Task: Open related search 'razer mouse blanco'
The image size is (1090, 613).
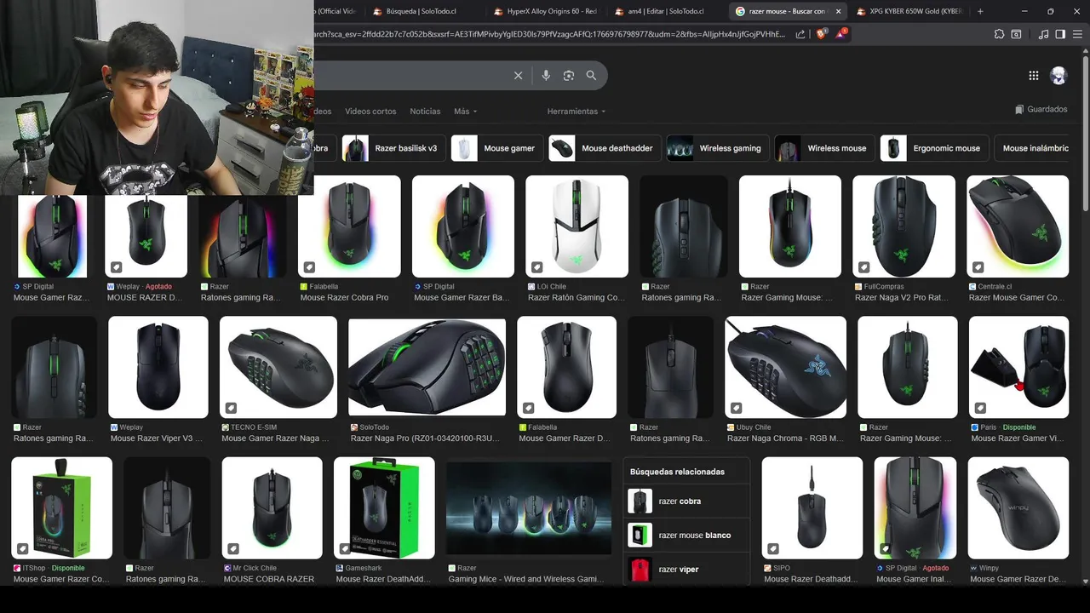Action: coord(686,536)
